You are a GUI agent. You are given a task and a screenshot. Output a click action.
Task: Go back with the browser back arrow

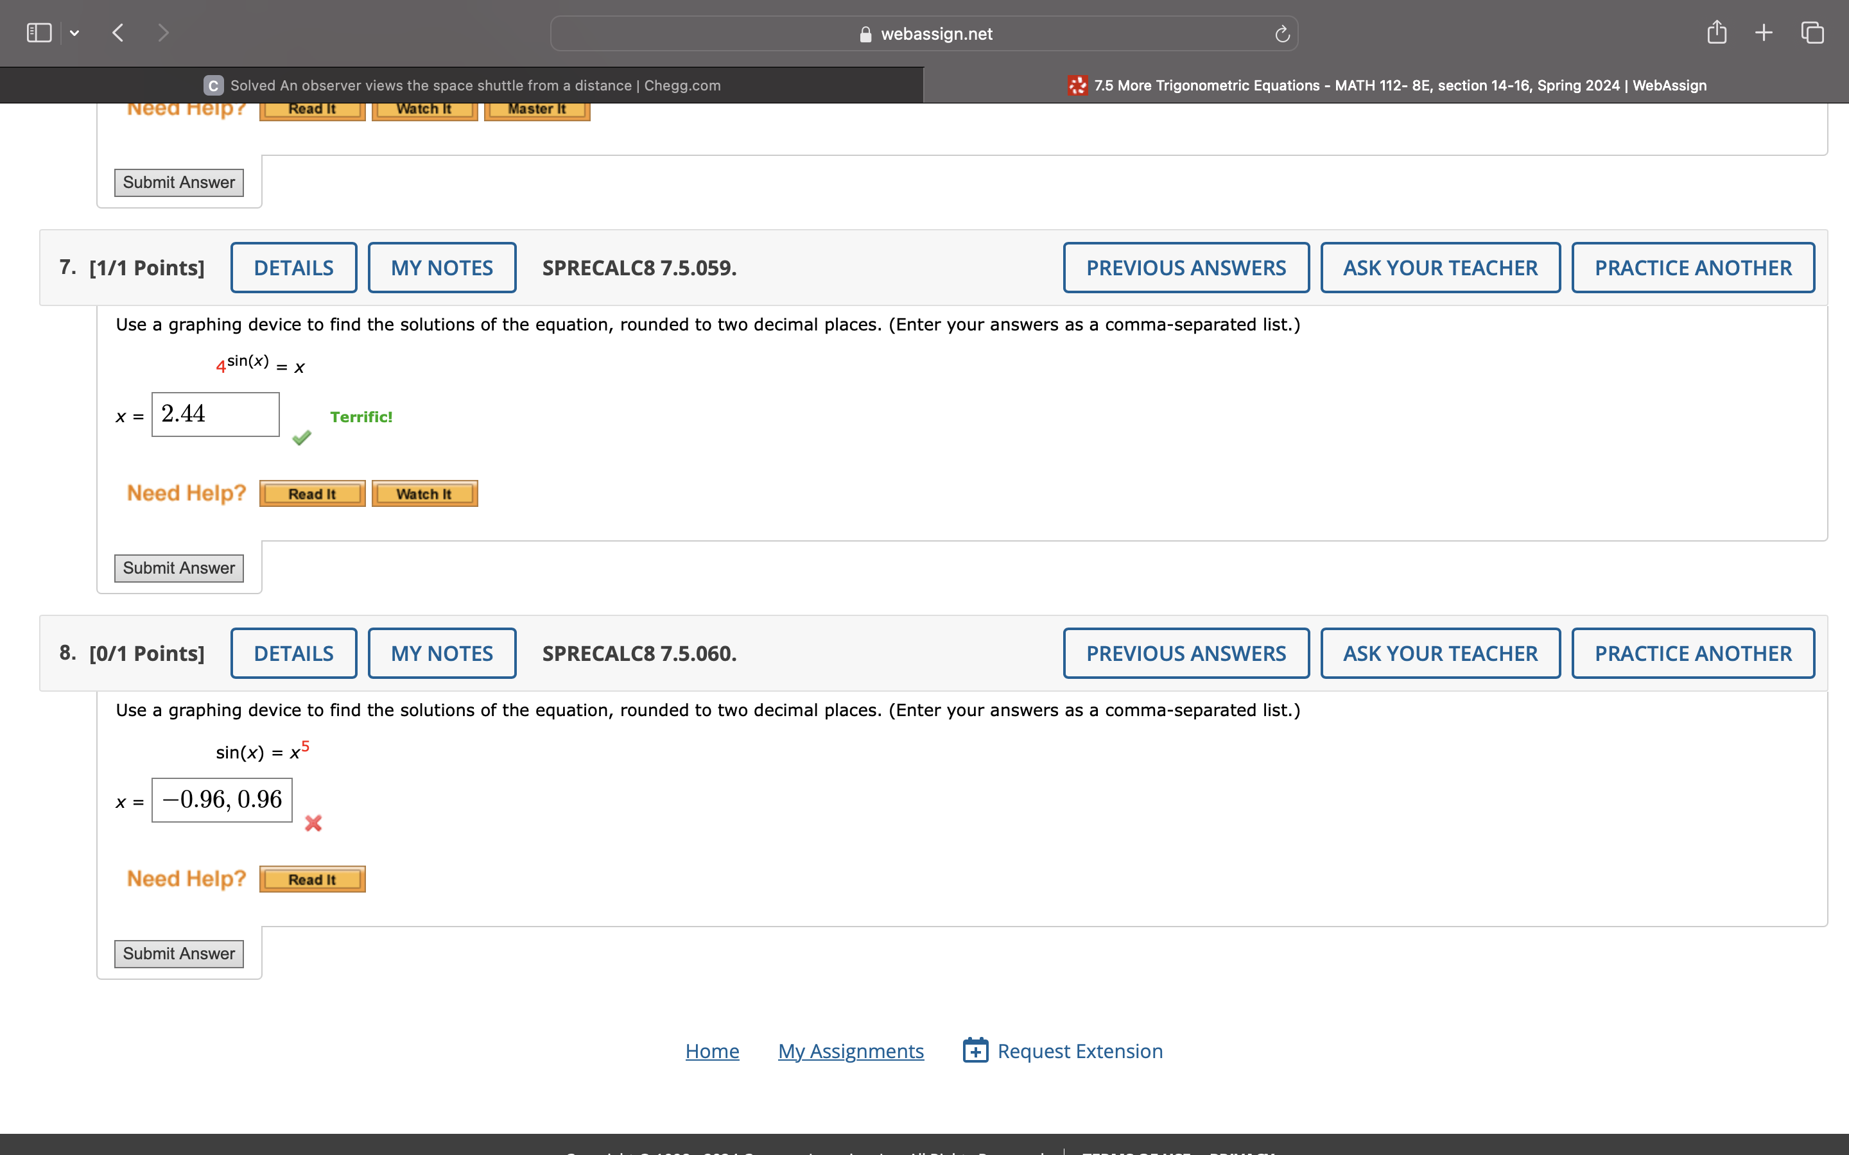point(117,33)
